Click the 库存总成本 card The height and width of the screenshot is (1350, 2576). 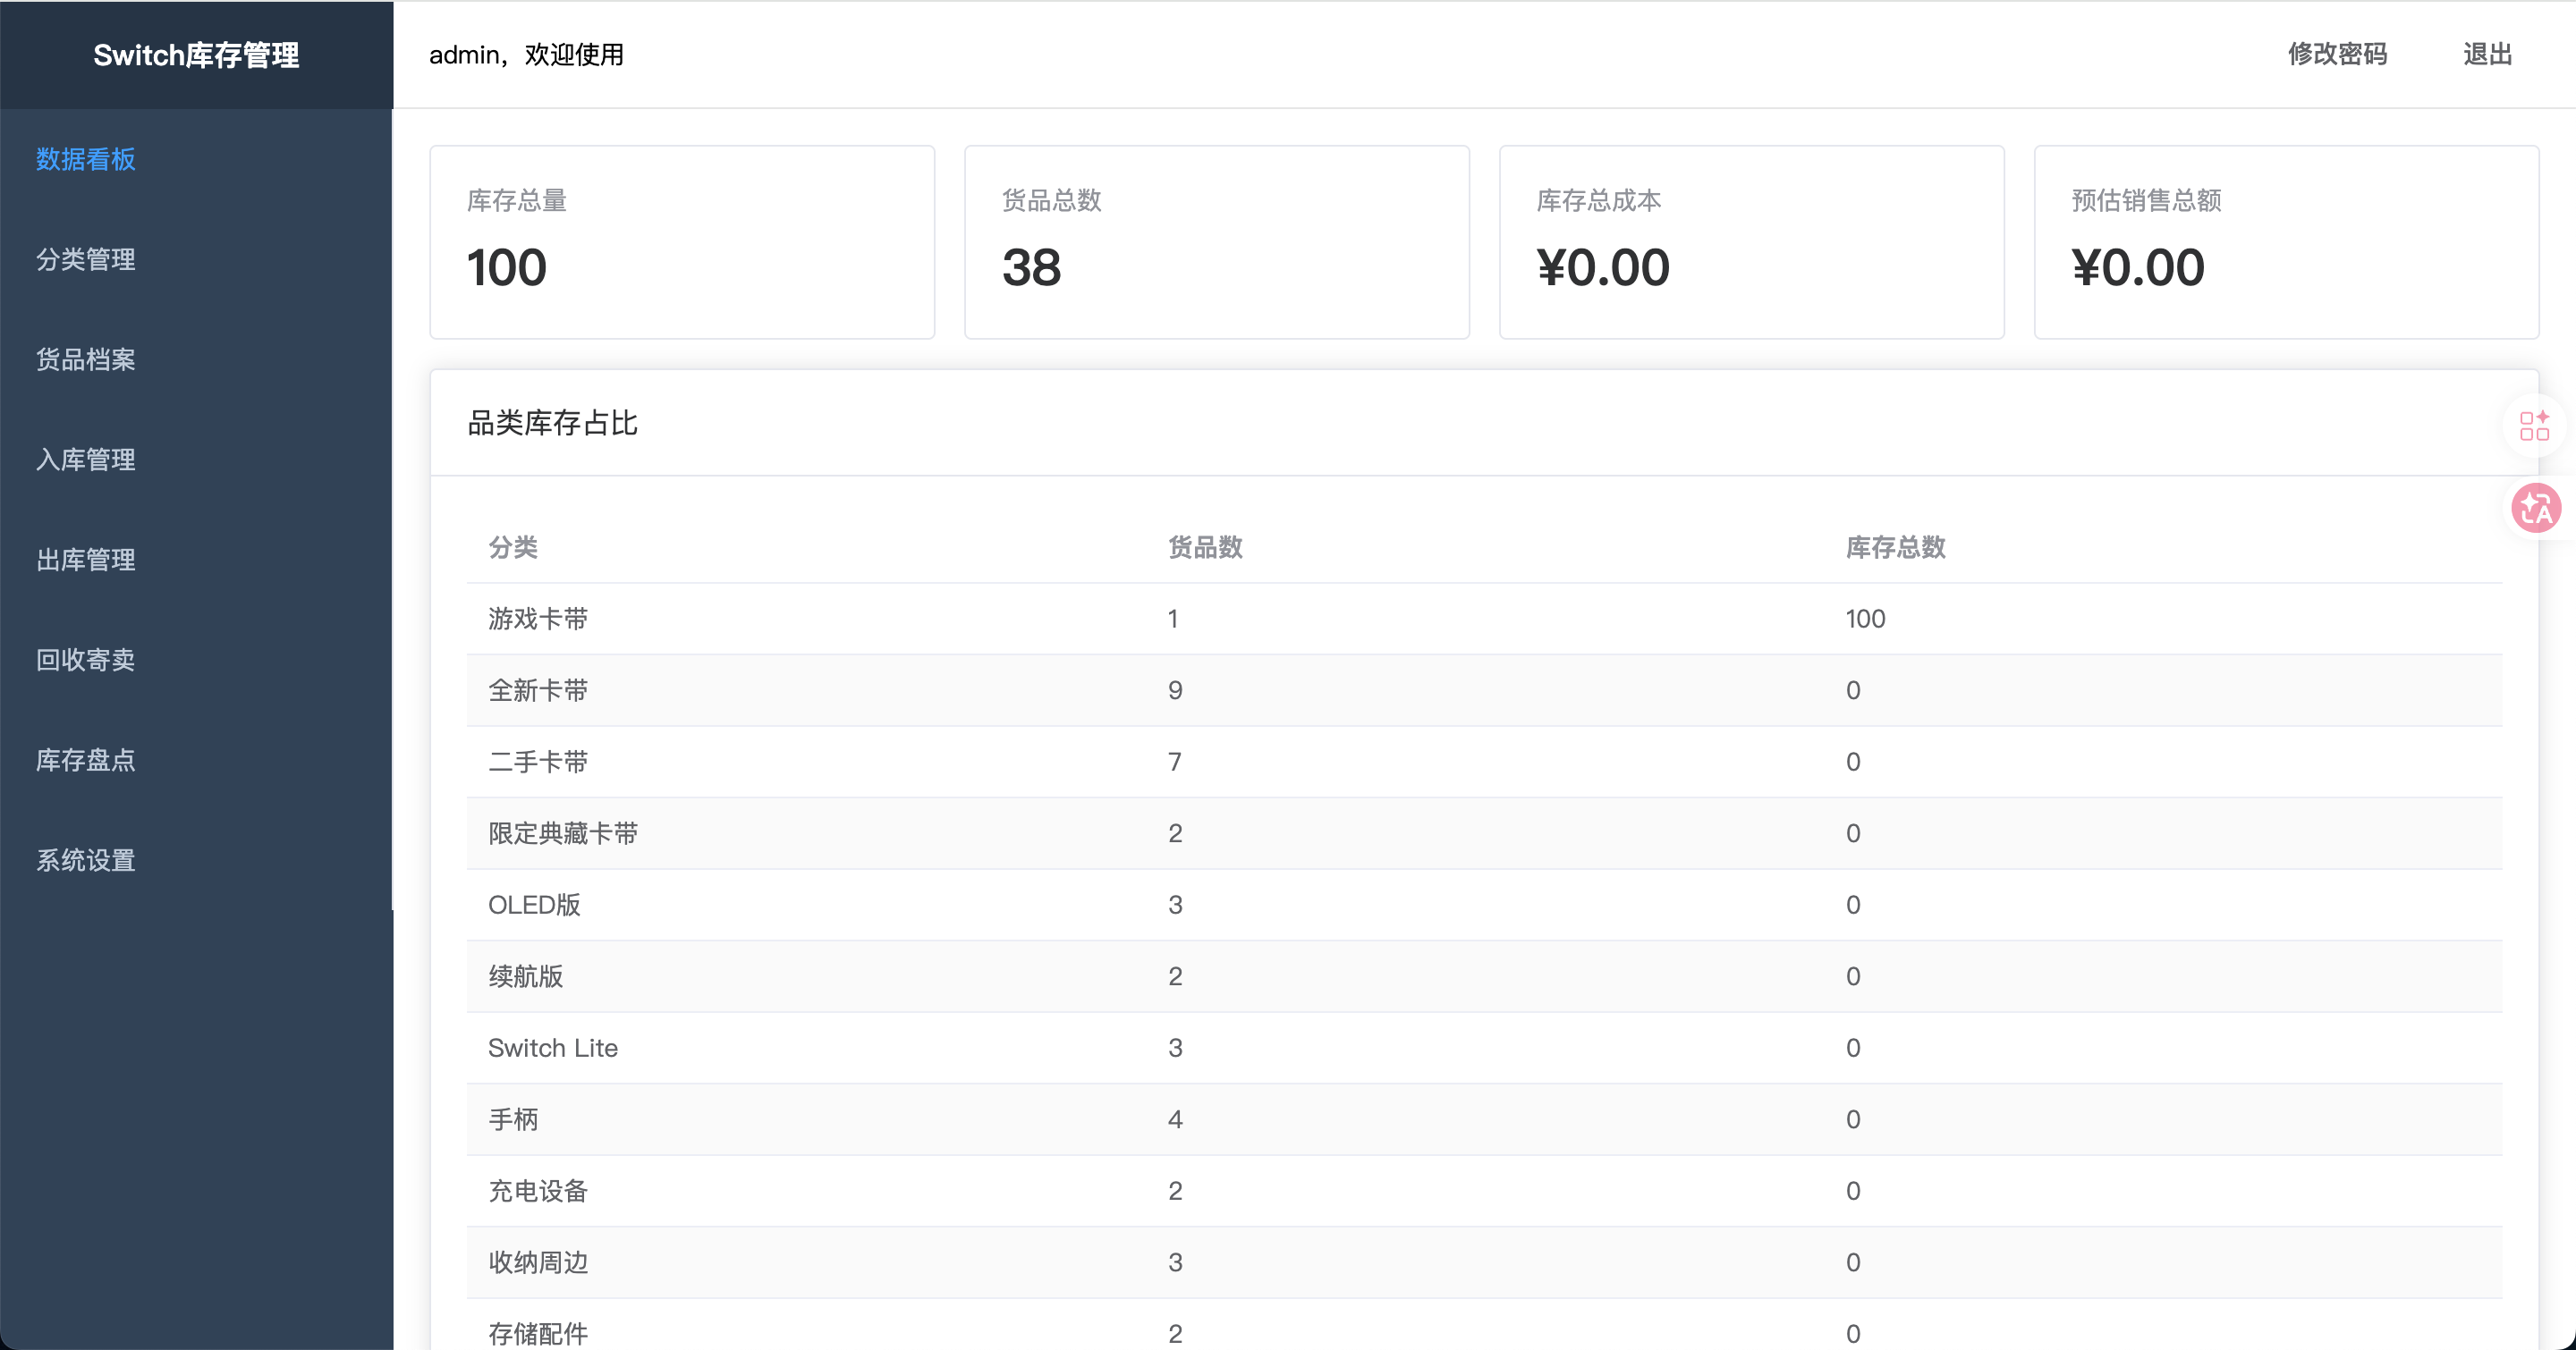pos(1752,241)
